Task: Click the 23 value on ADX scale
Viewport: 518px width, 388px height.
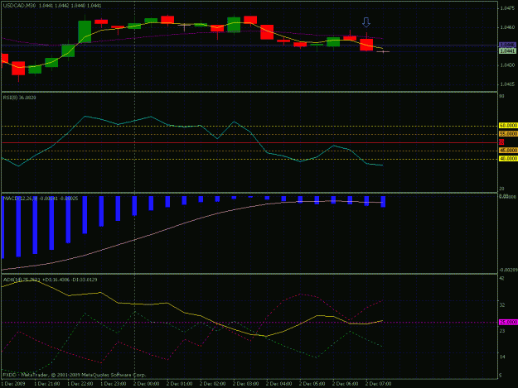Action: [x=501, y=331]
